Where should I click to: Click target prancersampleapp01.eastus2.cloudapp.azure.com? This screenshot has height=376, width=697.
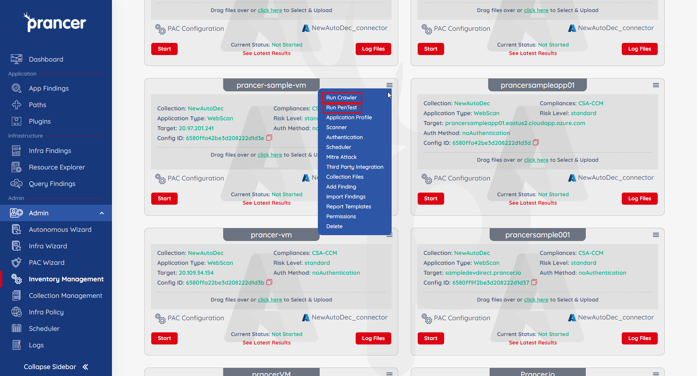point(515,123)
